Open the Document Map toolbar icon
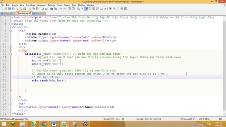226x127 pixels. [x=94, y=9]
